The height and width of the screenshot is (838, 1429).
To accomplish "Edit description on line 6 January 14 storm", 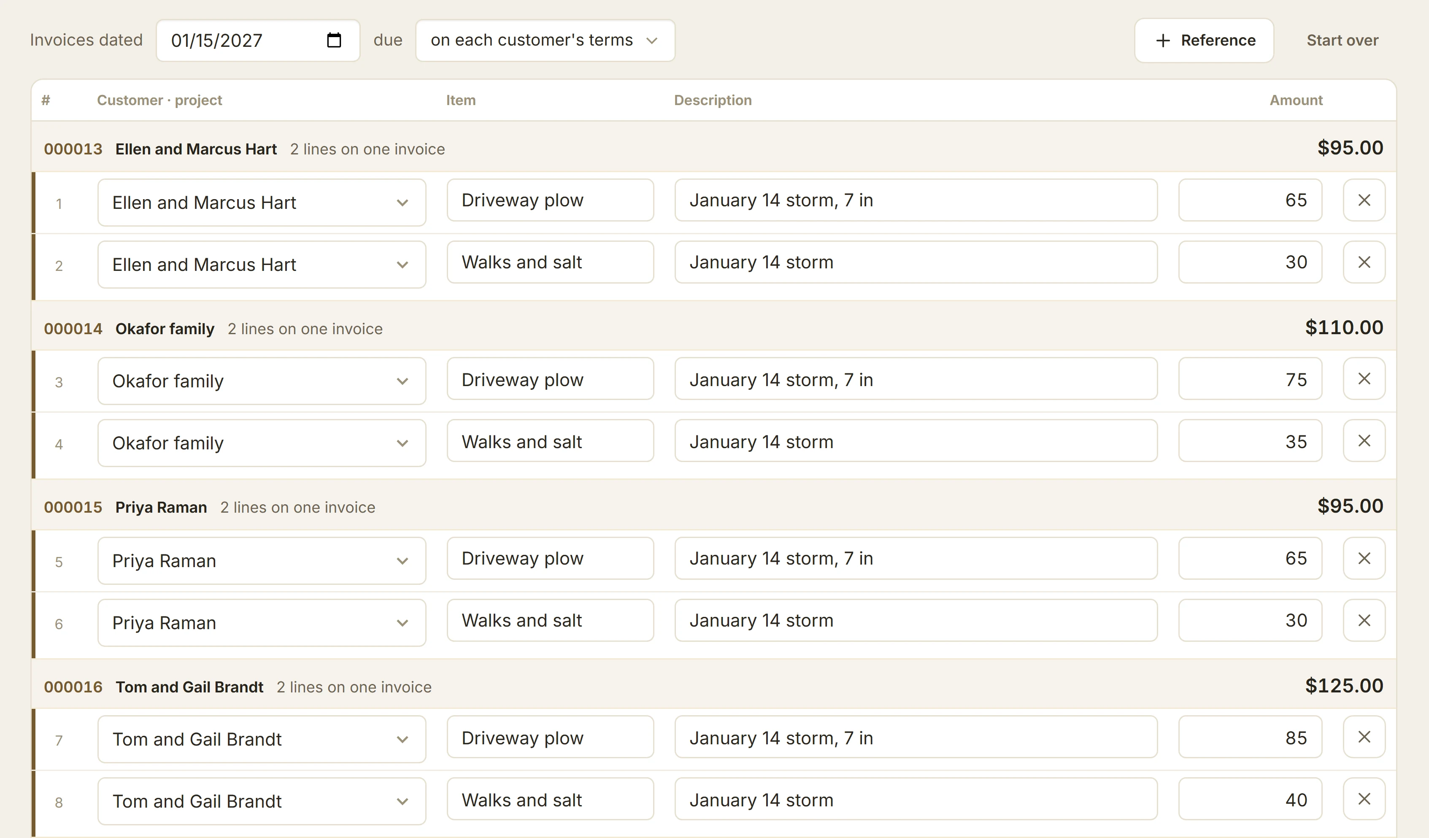I will click(x=916, y=620).
